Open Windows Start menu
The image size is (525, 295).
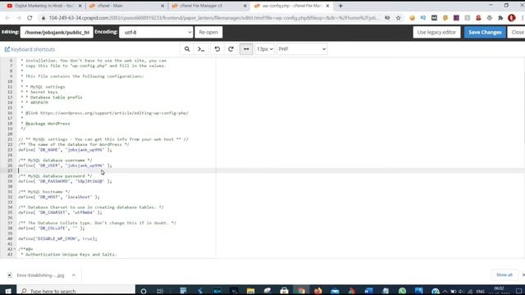8,291
